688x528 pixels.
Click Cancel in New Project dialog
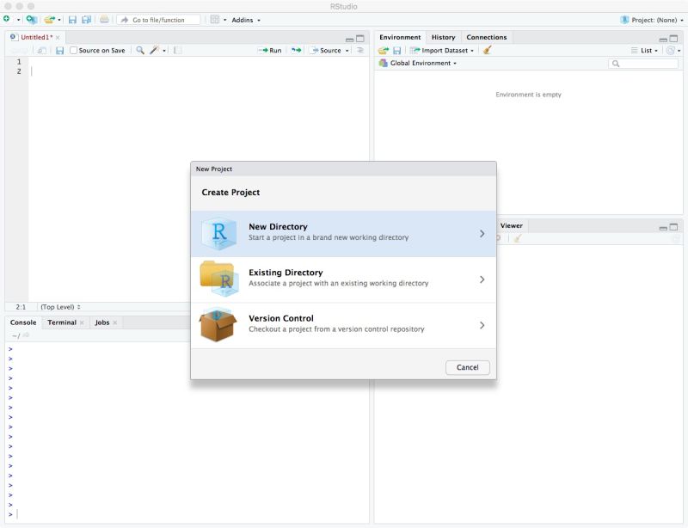pyautogui.click(x=467, y=367)
